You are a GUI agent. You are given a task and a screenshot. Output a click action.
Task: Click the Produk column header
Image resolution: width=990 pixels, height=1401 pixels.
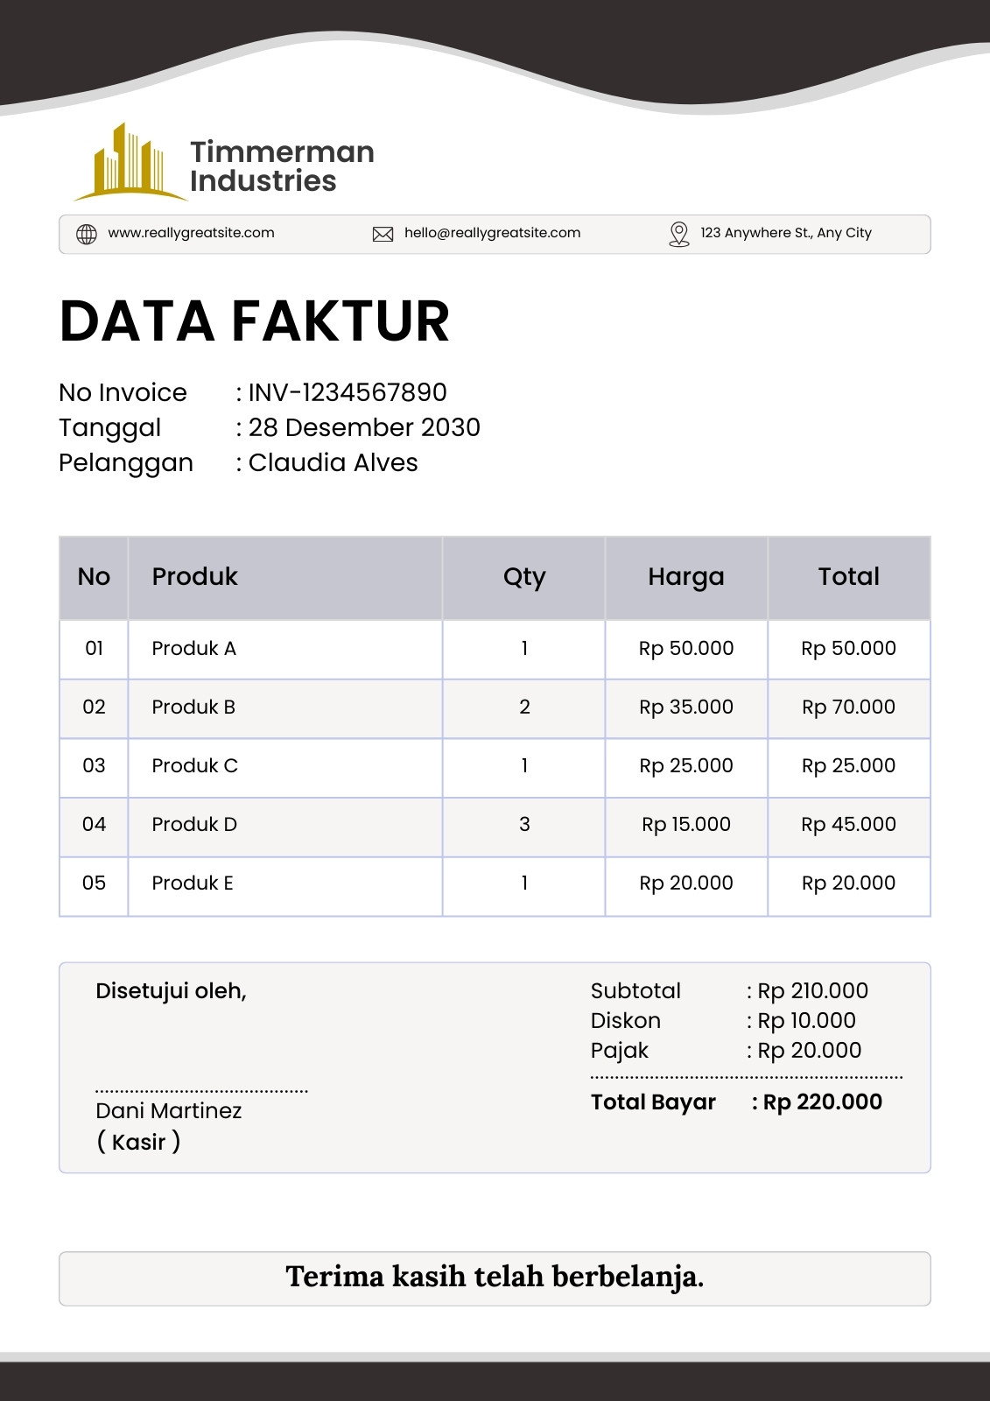pos(194,576)
